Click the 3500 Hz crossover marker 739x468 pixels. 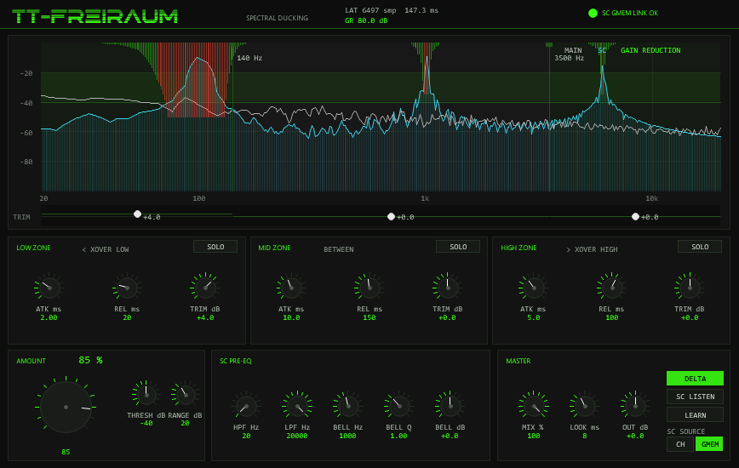(x=549, y=45)
